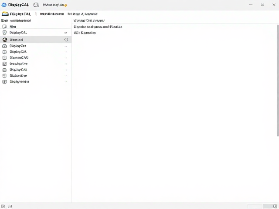Click the black gauge icon of highlighted row

5,40
